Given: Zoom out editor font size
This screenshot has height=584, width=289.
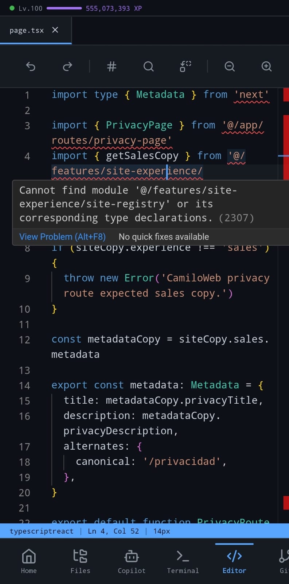Looking at the screenshot, I should click(x=230, y=66).
